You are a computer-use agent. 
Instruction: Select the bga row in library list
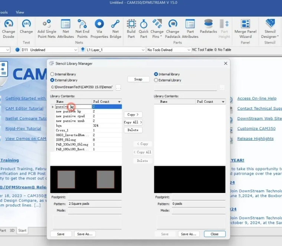click(59, 125)
